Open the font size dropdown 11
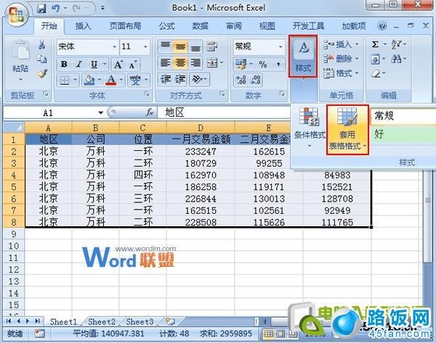 145,46
